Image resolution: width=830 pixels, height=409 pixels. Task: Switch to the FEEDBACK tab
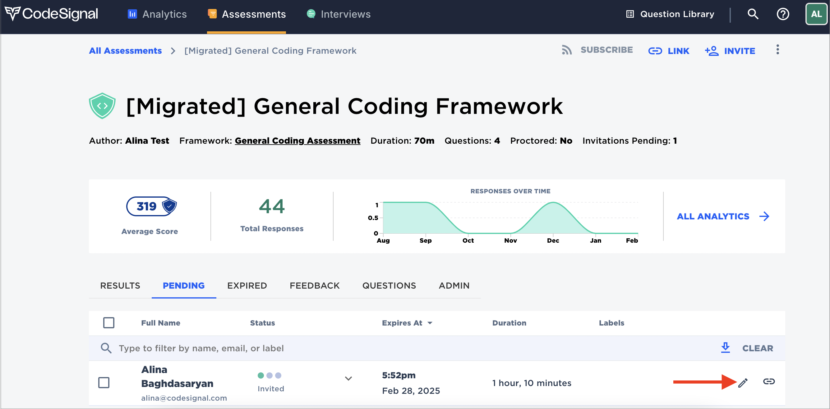(315, 285)
